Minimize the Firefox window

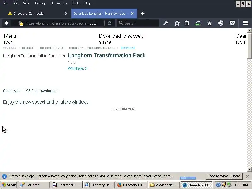(x=238, y=3)
